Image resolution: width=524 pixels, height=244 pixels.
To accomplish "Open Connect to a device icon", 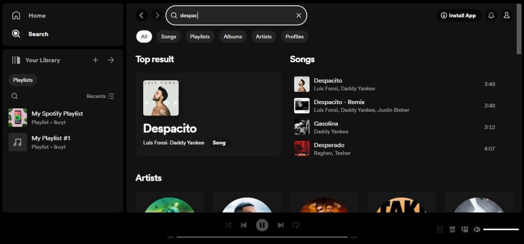I will (x=465, y=229).
